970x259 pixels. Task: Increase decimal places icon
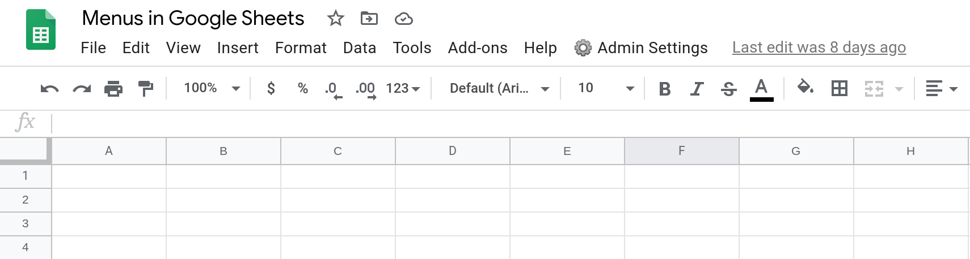366,90
